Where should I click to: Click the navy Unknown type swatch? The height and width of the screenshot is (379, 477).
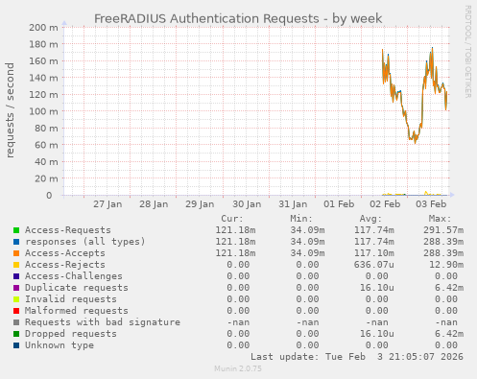click(16, 345)
